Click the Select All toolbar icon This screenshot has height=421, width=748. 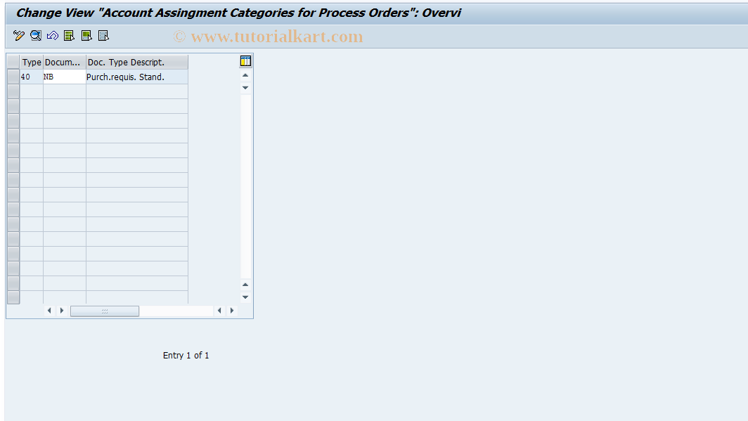coord(69,36)
